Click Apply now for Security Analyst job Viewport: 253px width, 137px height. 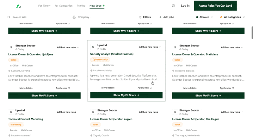[x=145, y=88]
